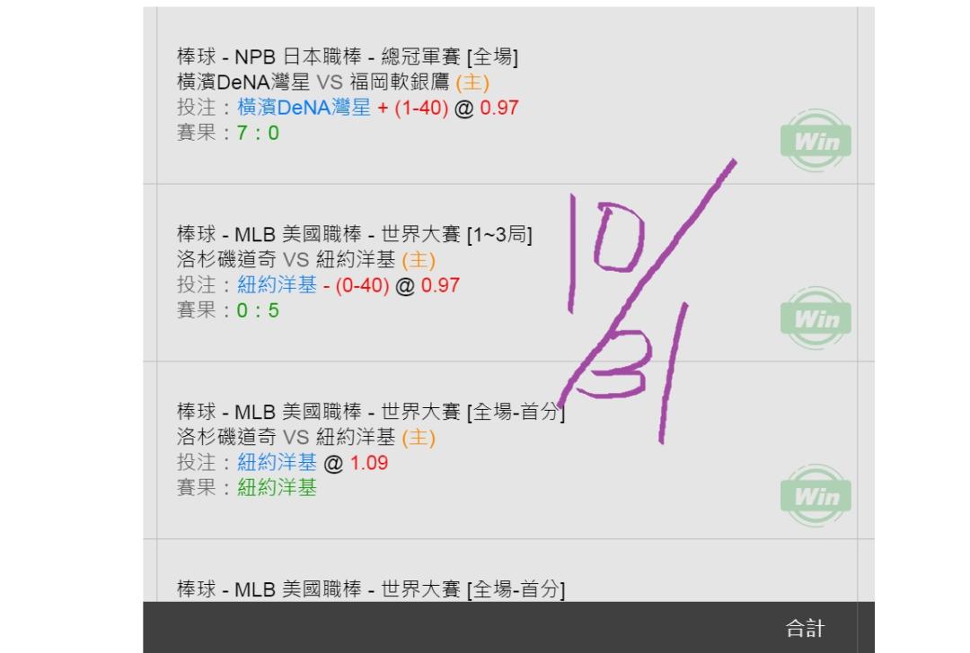Screen dimensions: 970x653
Task: Click the 7 : 0 result score
Action: (x=258, y=133)
